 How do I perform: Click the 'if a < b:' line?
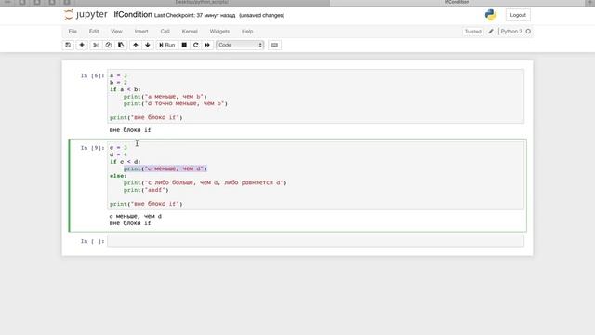(126, 89)
